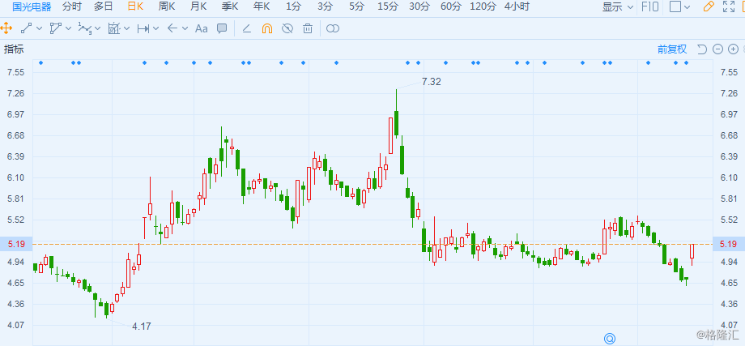Switch to the 周K weekly tab
Image resolution: width=745 pixels, height=346 pixels.
pos(167,6)
